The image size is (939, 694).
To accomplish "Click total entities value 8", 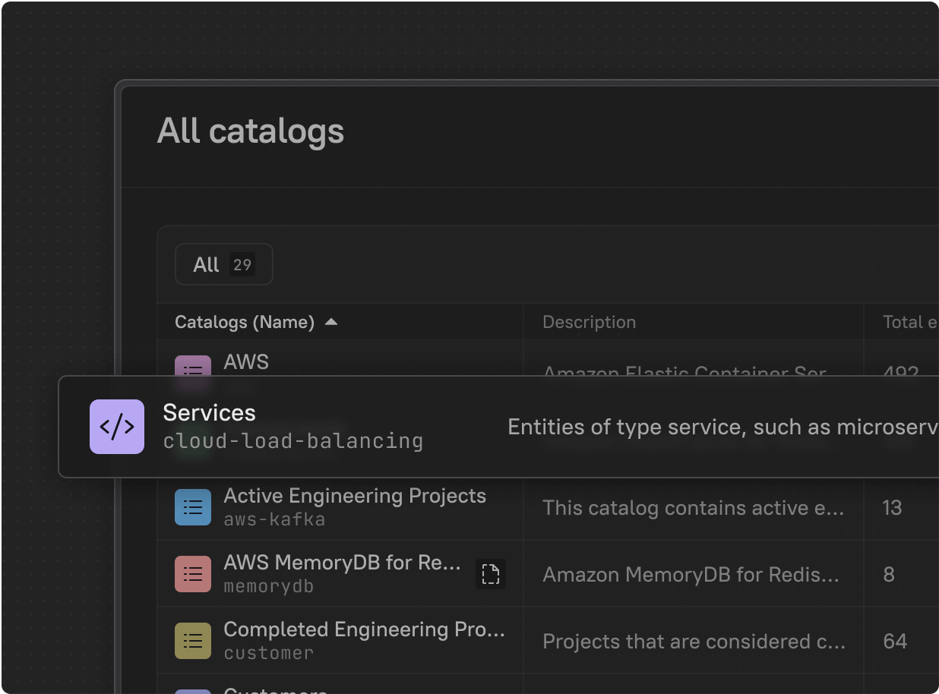I will pos(889,575).
